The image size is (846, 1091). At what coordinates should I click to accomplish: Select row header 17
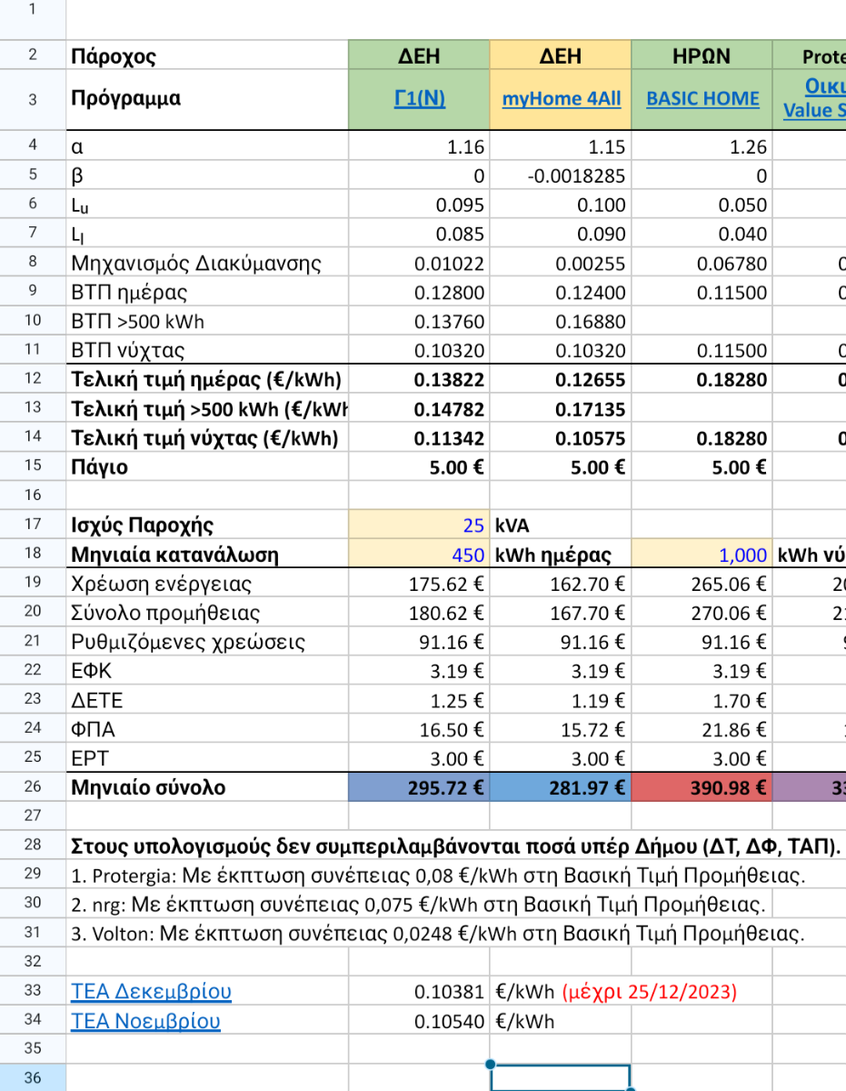[x=33, y=525]
